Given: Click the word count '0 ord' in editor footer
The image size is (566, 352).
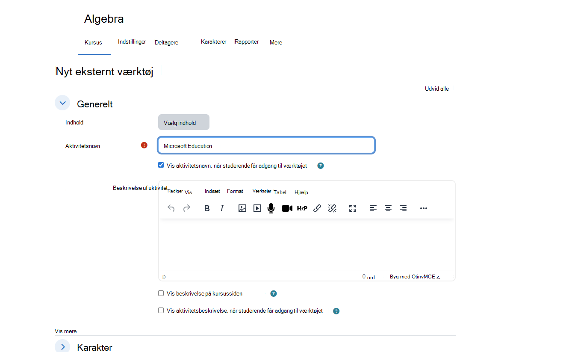Looking at the screenshot, I should coord(368,277).
